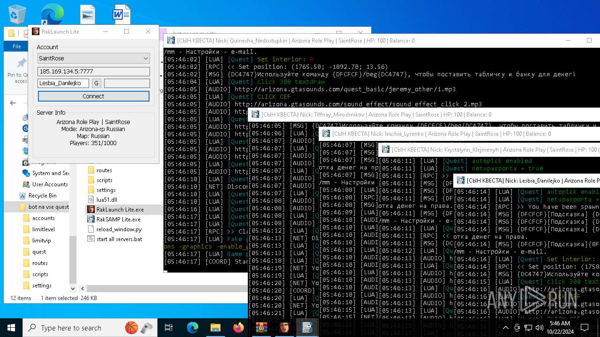The height and width of the screenshot is (337, 600).
Task: Open routes folder in navigation tree
Action: click(36, 263)
